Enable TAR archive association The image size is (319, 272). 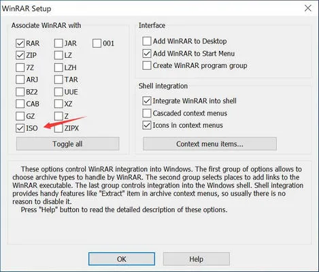click(x=58, y=80)
